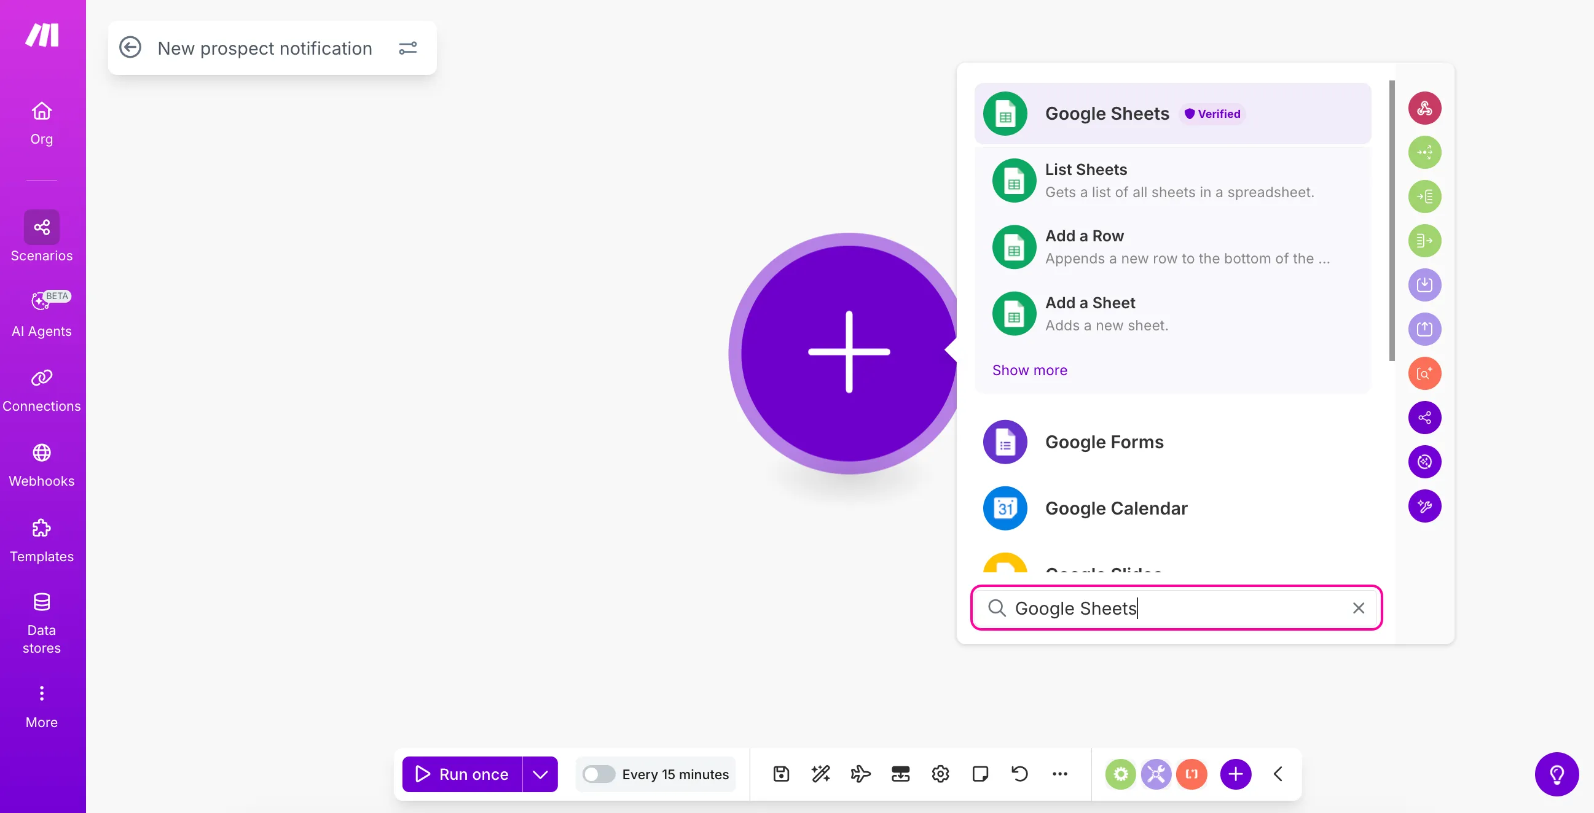Select the green Array aggregator icon

click(x=1424, y=241)
